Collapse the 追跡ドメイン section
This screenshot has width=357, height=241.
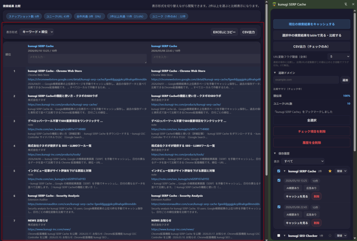275,73
